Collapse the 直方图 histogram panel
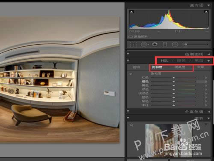 (x=208, y=6)
